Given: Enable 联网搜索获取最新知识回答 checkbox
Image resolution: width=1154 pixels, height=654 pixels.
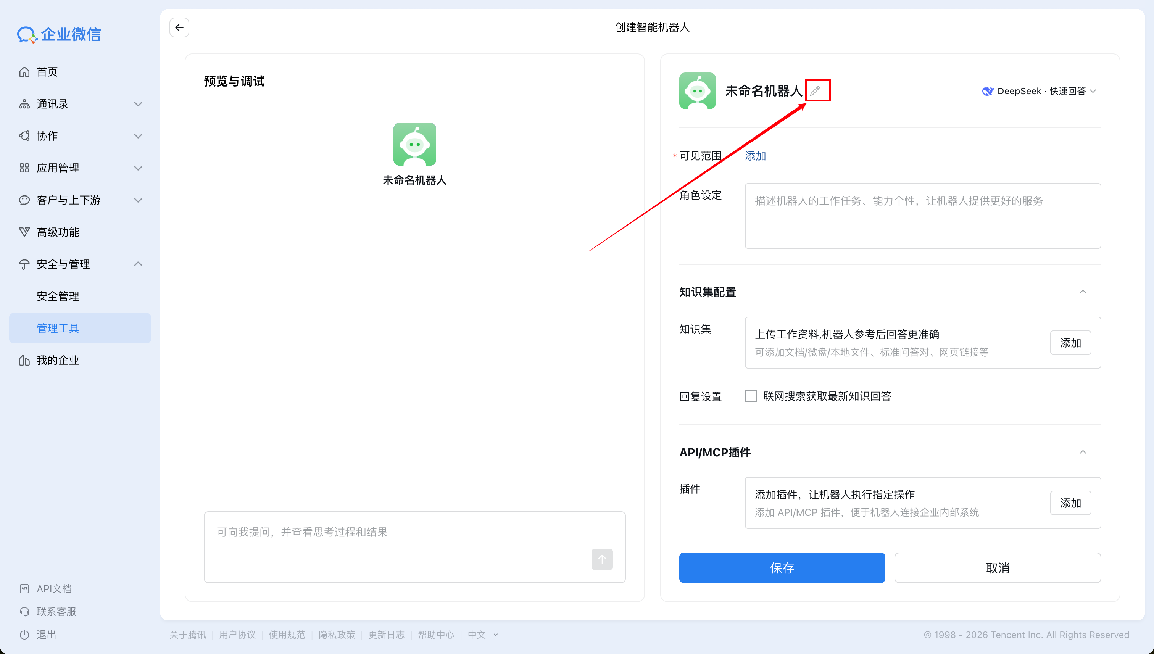Looking at the screenshot, I should pos(750,396).
